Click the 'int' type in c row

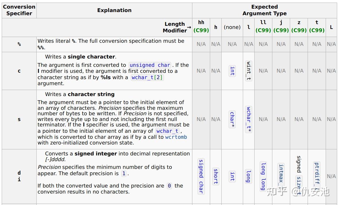pos(232,71)
